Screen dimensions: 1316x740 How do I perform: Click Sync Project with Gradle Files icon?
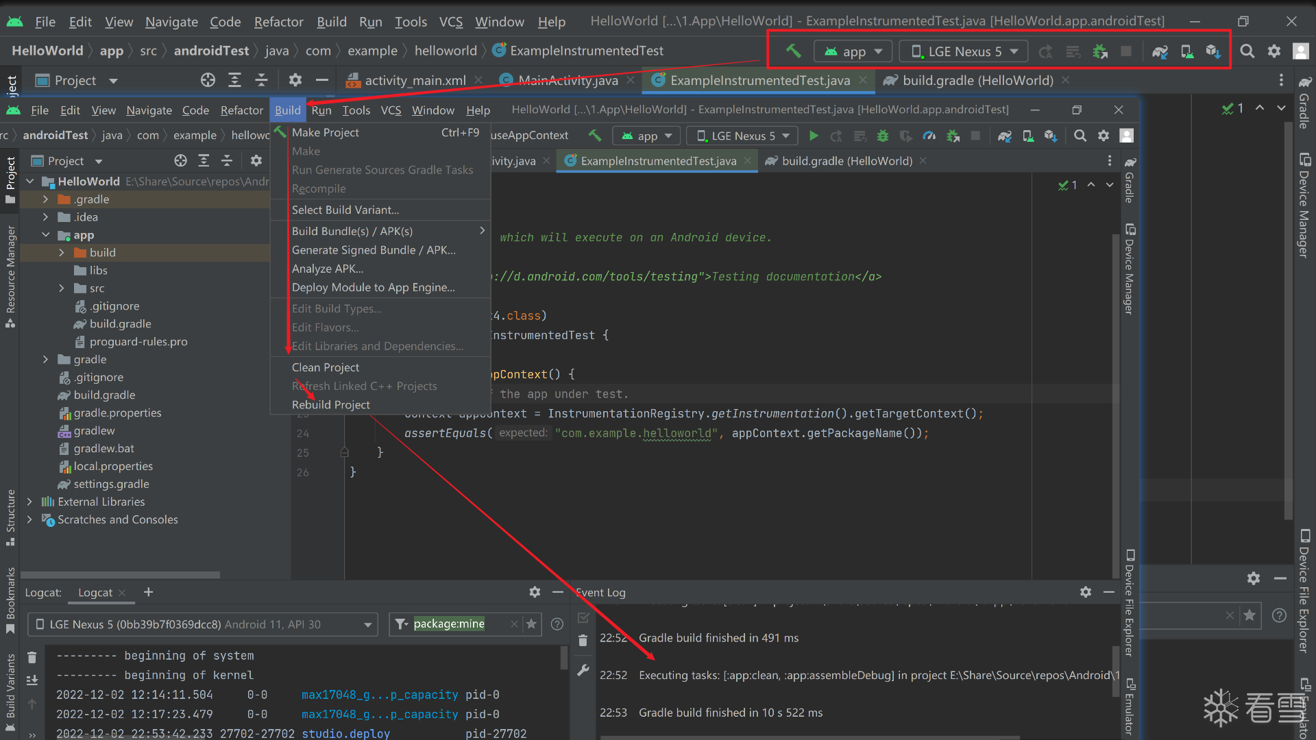tap(1004, 136)
